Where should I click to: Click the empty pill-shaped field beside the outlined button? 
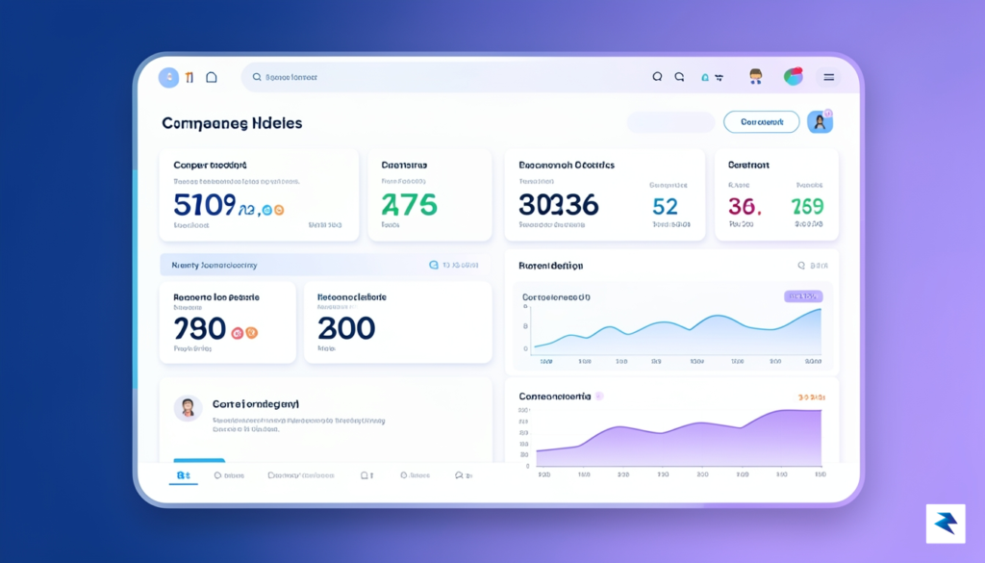[x=670, y=122]
